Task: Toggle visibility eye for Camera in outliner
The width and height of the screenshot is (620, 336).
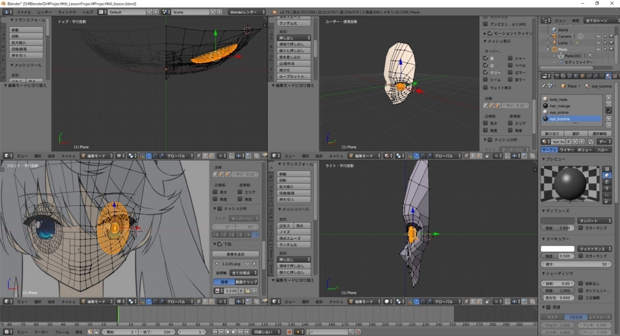Action: 598,36
